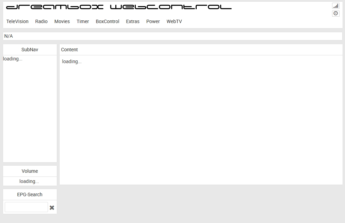345x223 pixels.
Task: Click the Power menu item
Action: pyautogui.click(x=153, y=21)
